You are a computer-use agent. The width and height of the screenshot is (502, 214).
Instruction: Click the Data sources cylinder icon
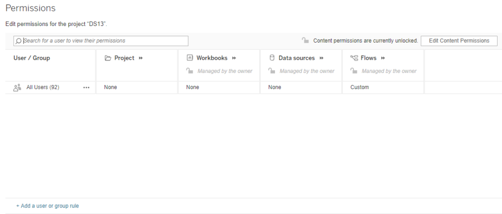click(272, 58)
